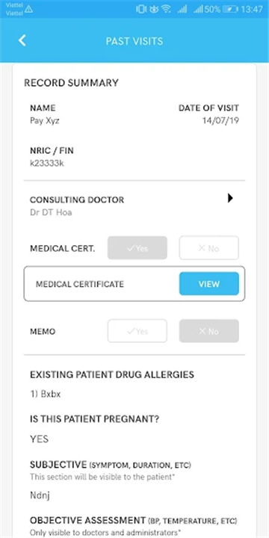Select No for Memo

(209, 331)
